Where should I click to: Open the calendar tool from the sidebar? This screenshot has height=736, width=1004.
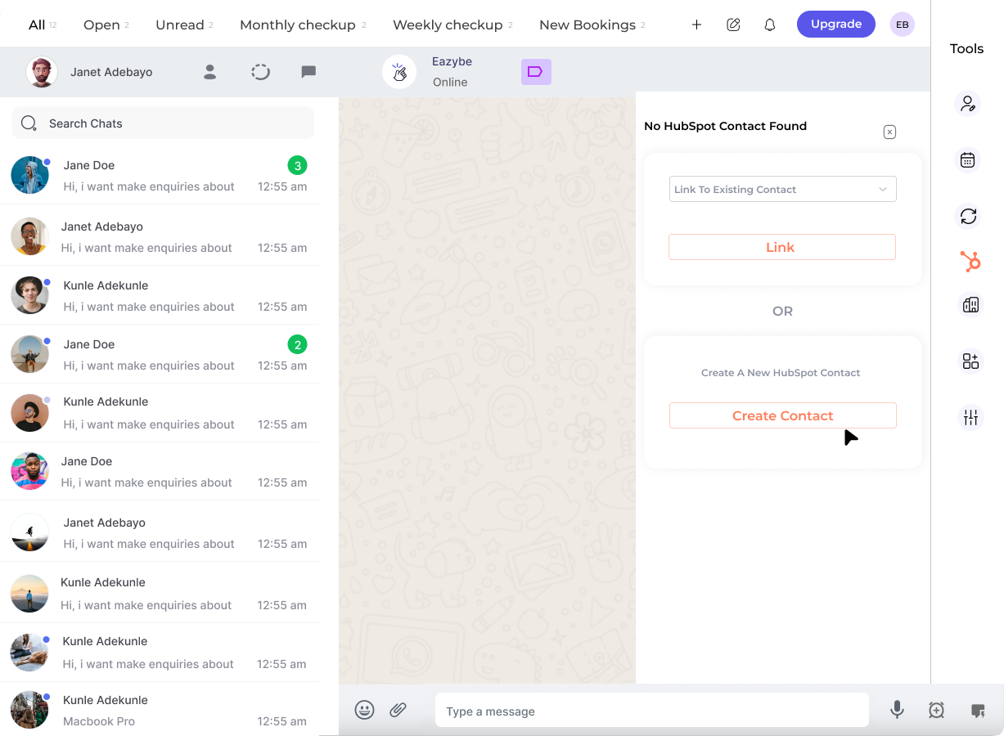tap(969, 159)
